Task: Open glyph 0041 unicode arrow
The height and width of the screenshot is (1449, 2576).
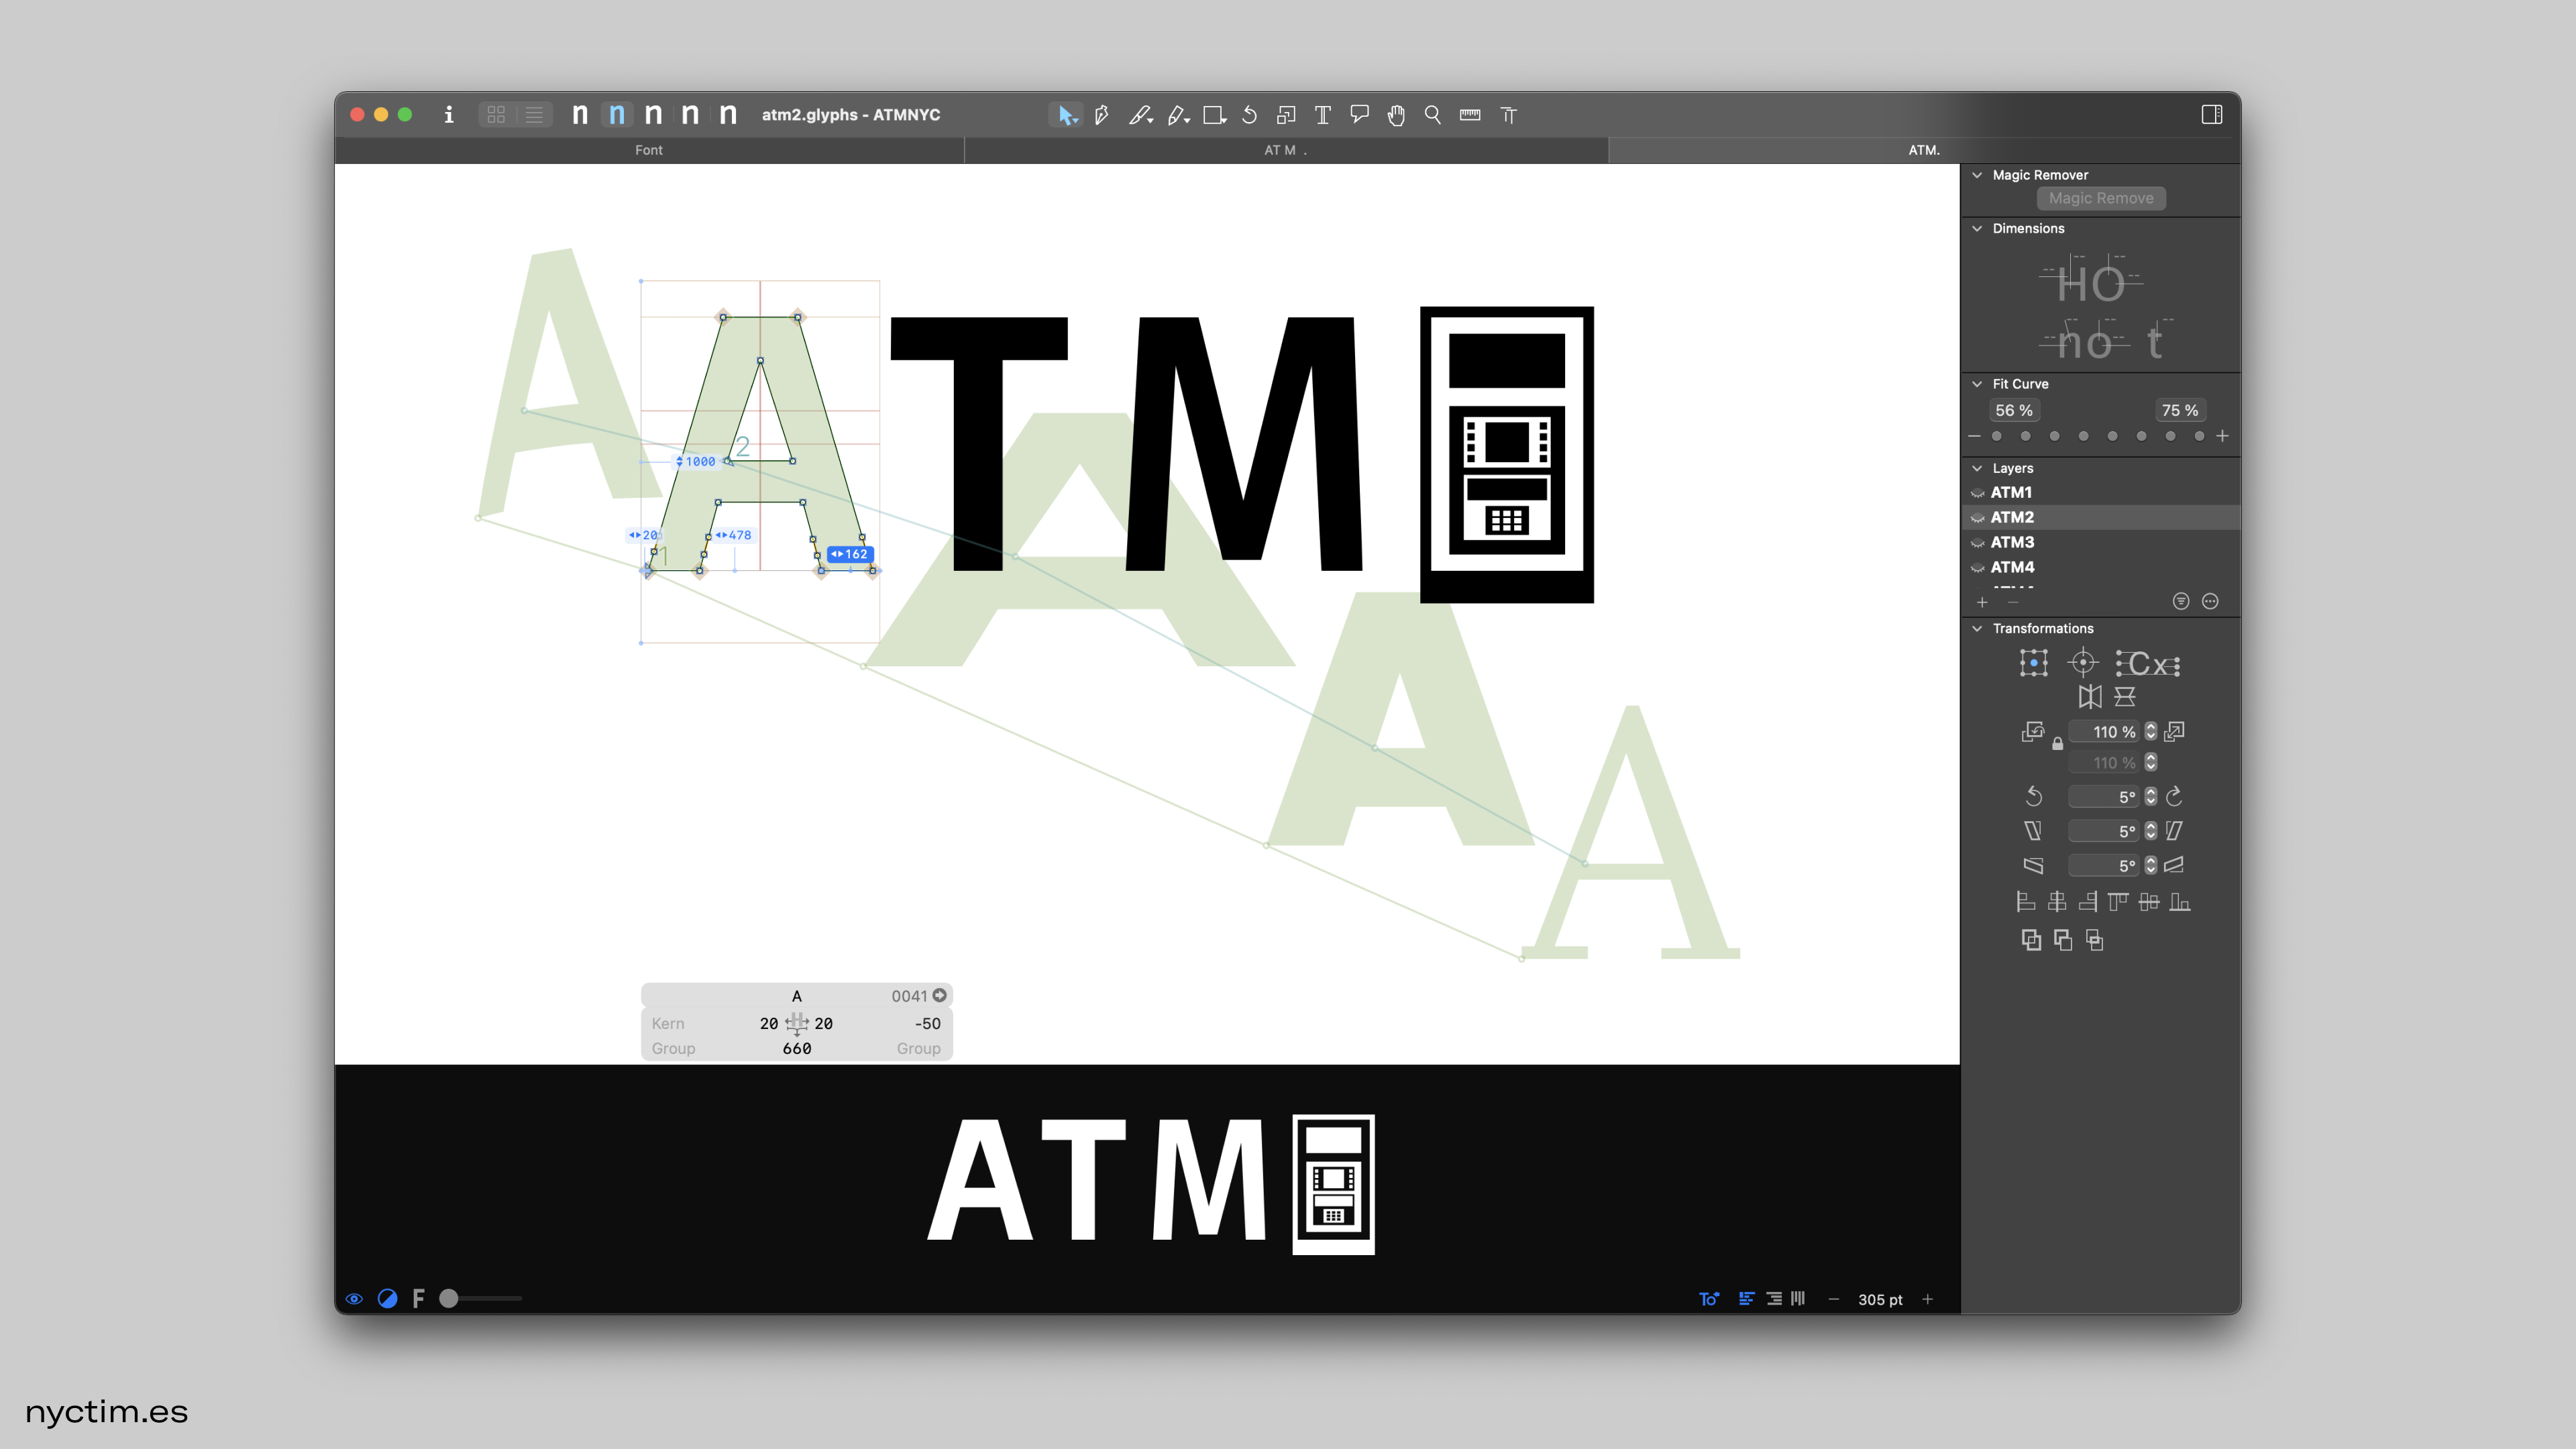Action: pos(939,995)
